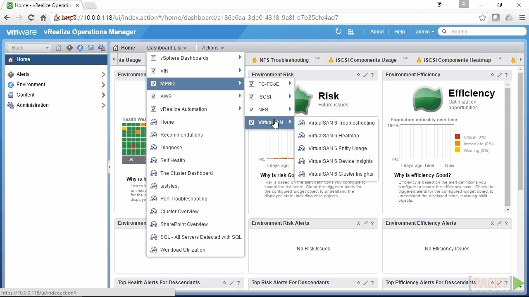This screenshot has height=297, width=529.
Task: Expand the Administration navigation item
Action: (x=103, y=105)
